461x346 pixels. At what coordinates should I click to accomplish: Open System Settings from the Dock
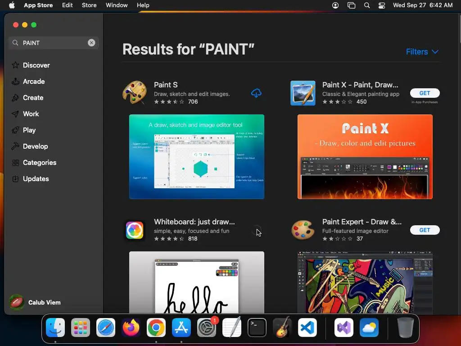point(207,328)
